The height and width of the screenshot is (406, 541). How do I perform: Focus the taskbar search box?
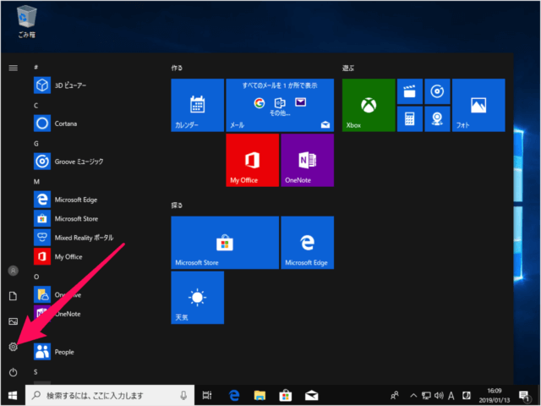[x=110, y=395]
